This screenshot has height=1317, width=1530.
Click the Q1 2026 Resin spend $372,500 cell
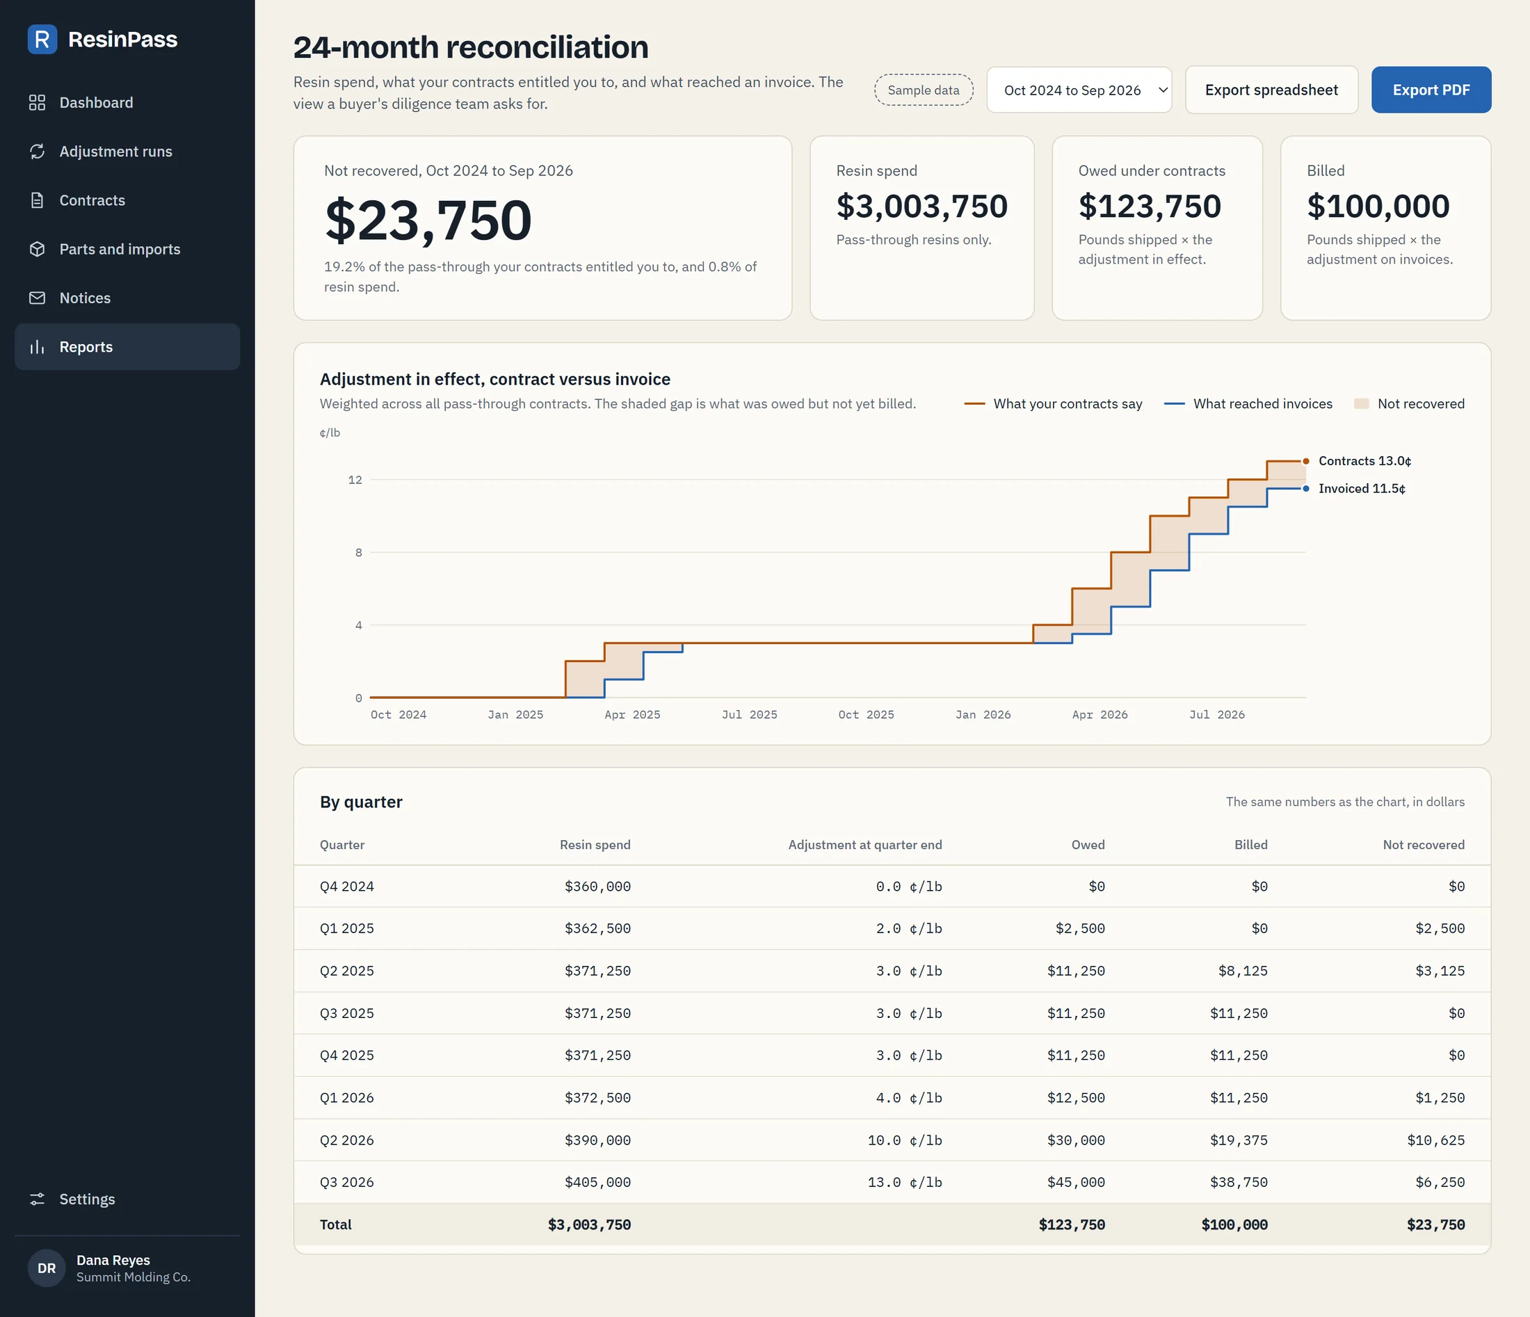(x=597, y=1098)
